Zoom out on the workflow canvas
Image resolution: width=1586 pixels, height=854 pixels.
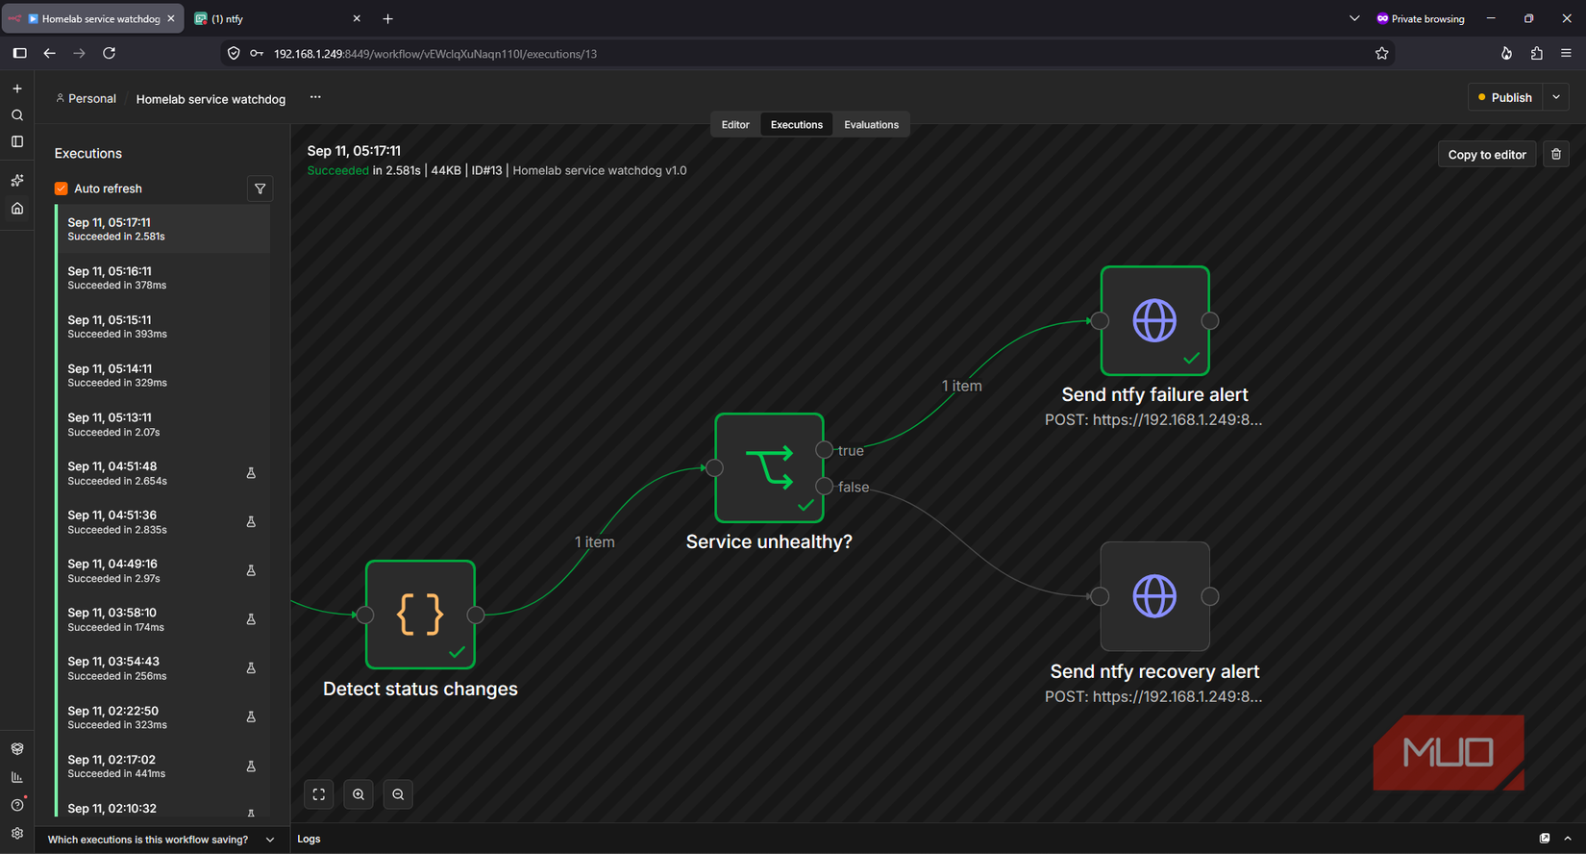click(398, 794)
